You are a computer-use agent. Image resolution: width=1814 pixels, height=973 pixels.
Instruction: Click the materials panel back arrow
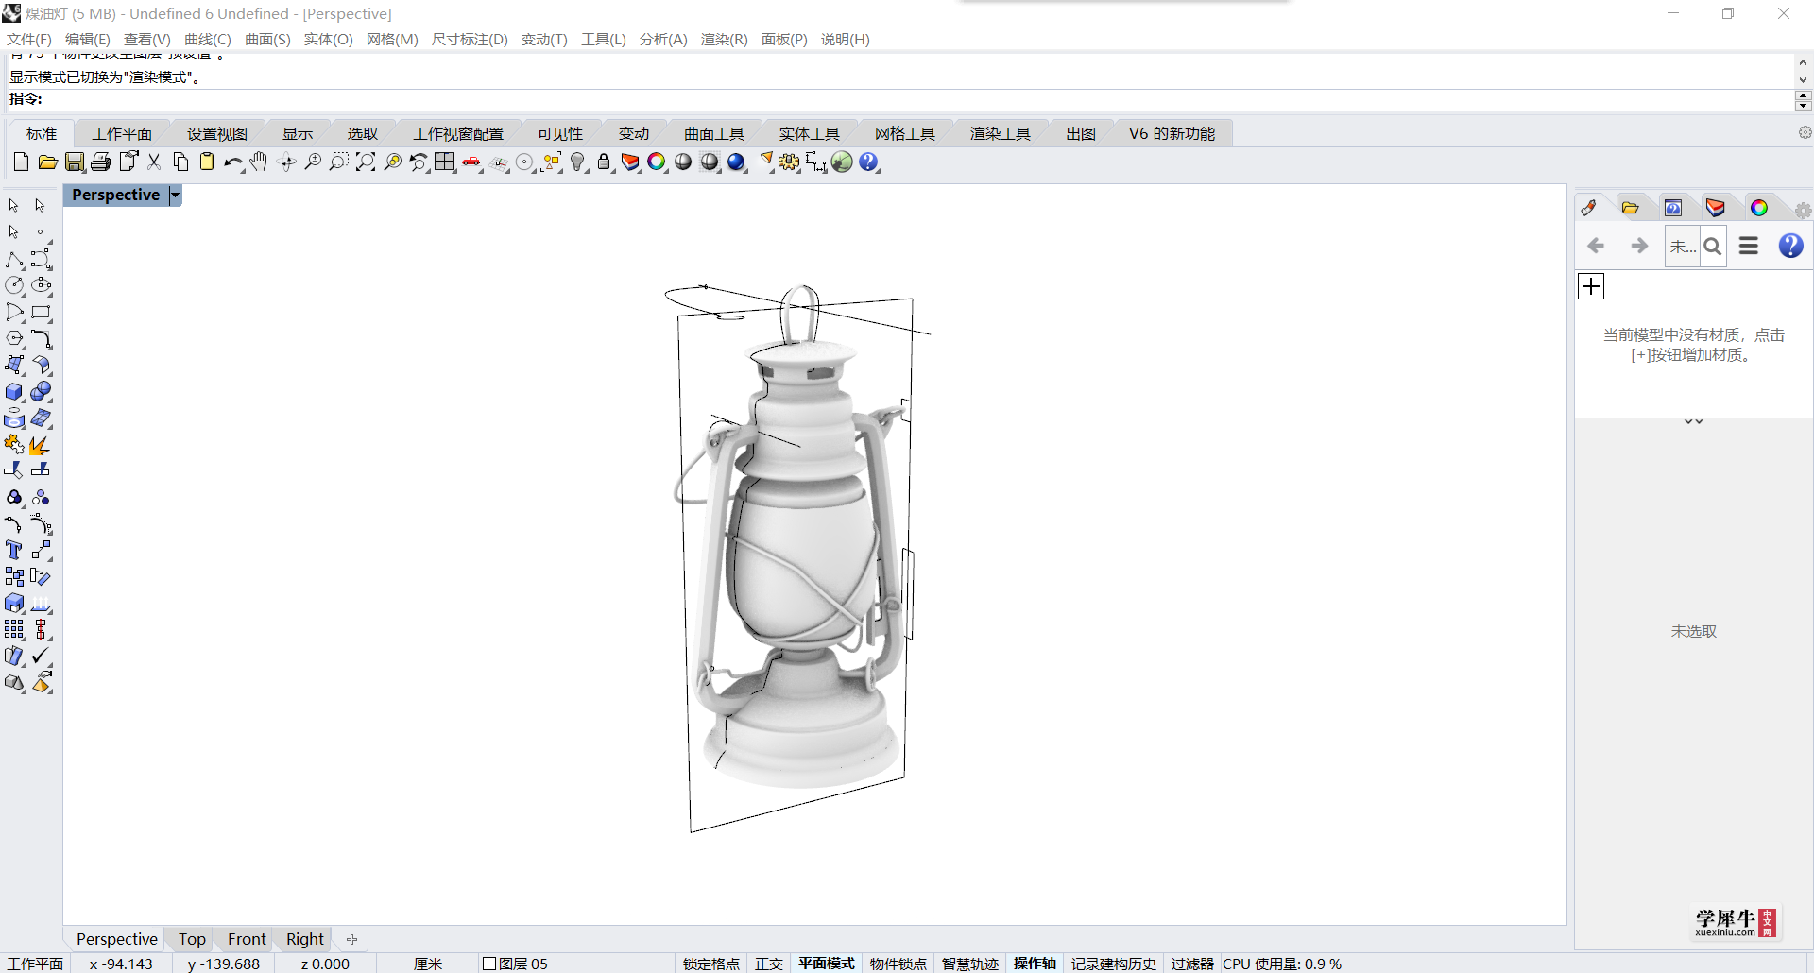(x=1597, y=246)
